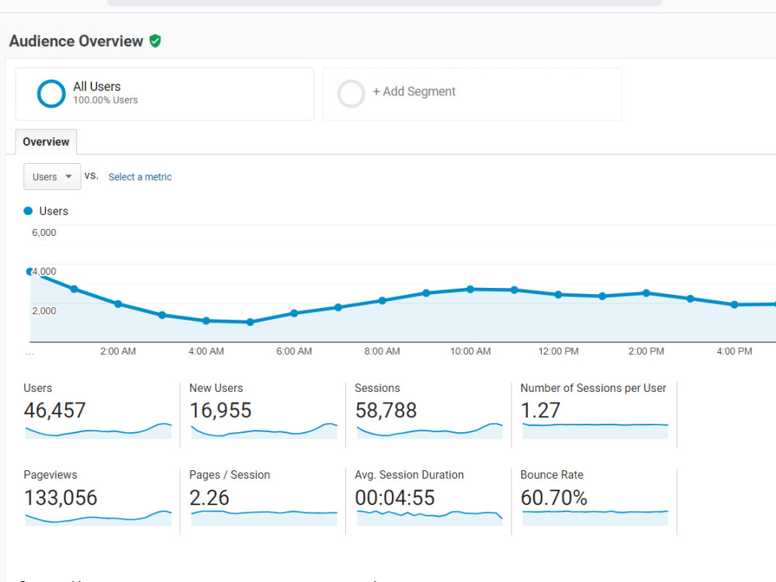The height and width of the screenshot is (582, 776).
Task: Click + Add Segment
Action: [x=414, y=92]
